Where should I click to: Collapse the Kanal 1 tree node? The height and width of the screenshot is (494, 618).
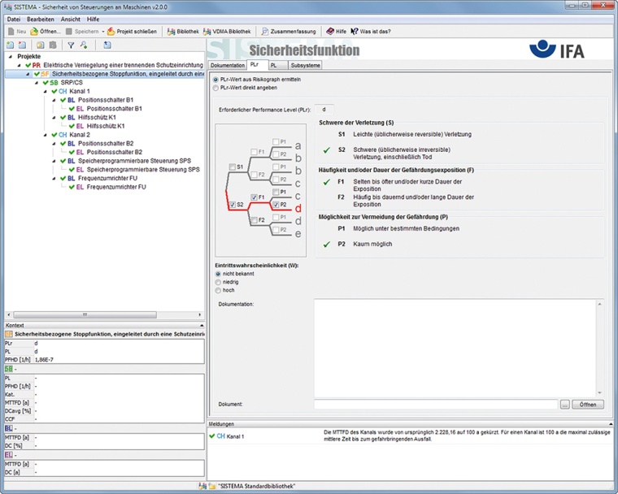click(x=45, y=91)
